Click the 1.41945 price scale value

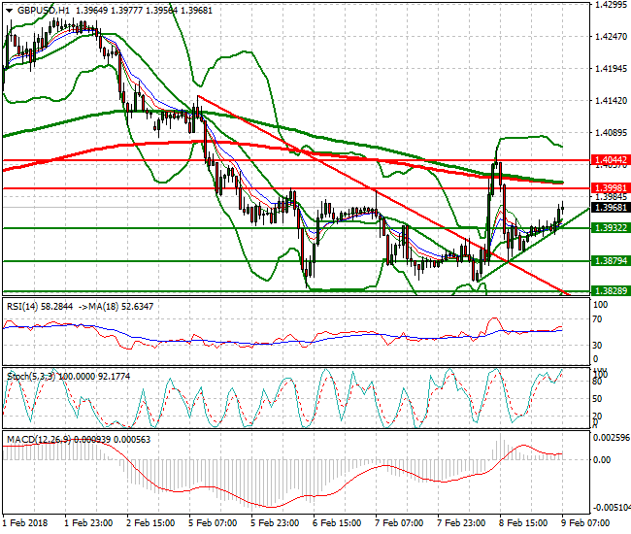[x=612, y=68]
